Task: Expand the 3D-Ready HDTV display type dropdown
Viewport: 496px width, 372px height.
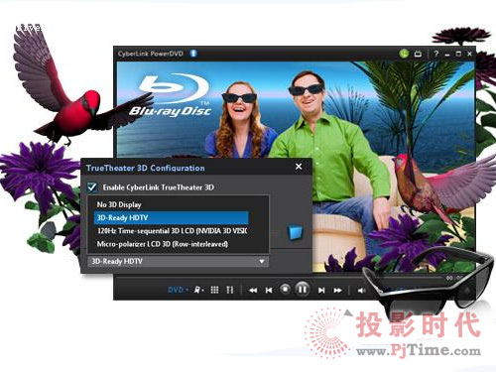Action: point(179,261)
